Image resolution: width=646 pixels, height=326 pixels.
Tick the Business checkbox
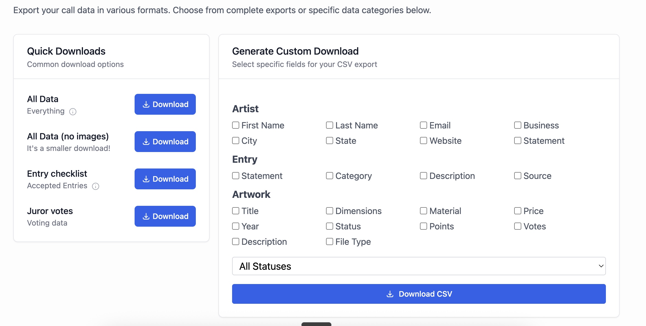[x=518, y=125]
